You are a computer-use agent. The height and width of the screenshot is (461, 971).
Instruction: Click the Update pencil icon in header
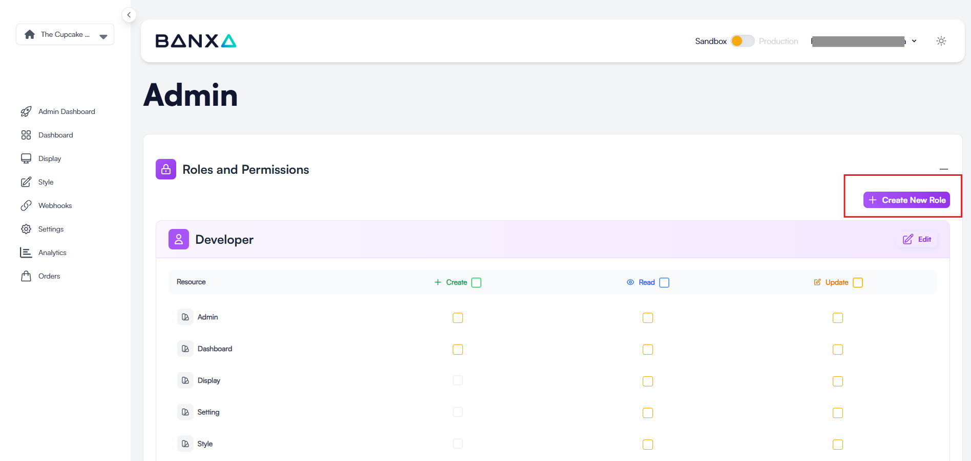coord(817,282)
